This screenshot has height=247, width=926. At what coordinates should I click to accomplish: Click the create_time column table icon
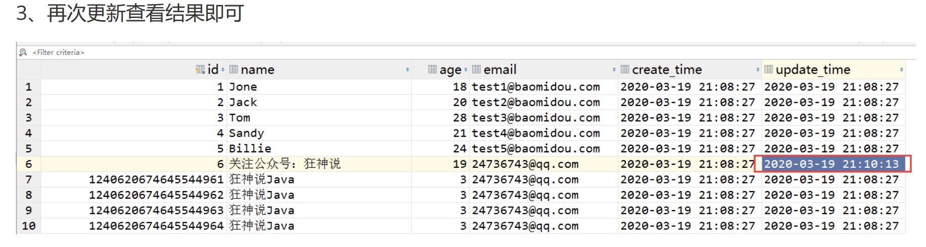coord(625,70)
